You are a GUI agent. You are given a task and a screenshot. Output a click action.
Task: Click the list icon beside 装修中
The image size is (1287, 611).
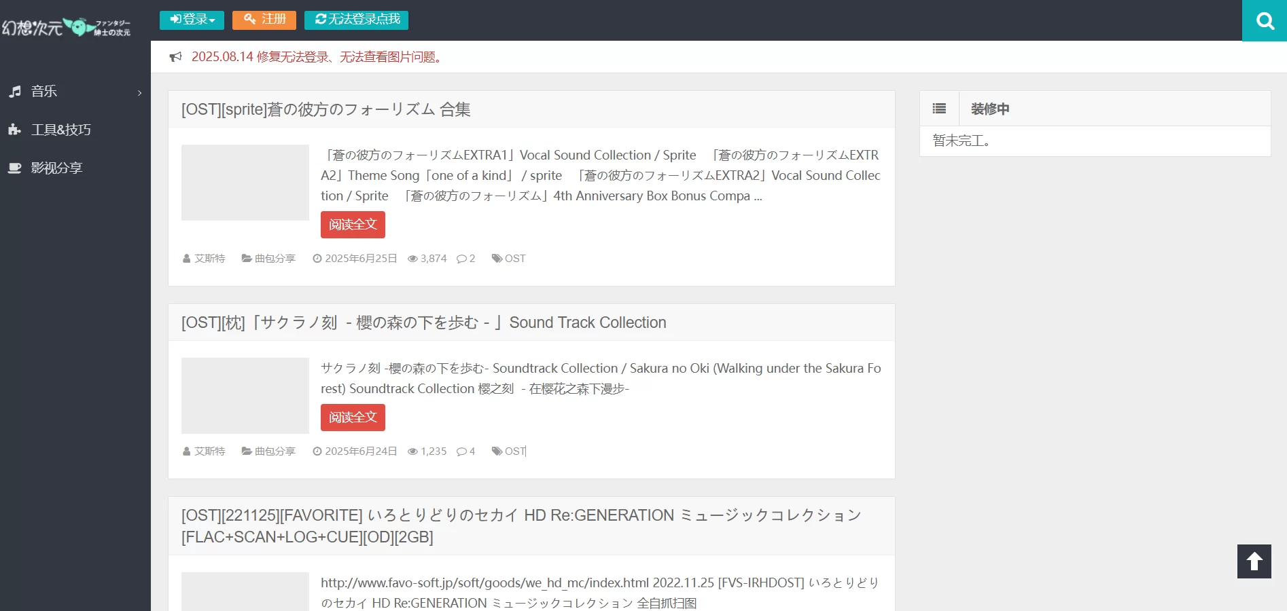[x=939, y=109]
